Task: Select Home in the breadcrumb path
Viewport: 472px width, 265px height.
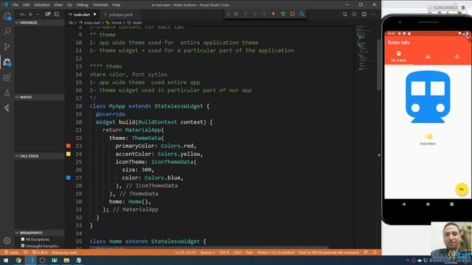Action: click(x=117, y=23)
